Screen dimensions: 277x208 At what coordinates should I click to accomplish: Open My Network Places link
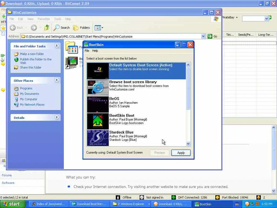pyautogui.click(x=32, y=105)
